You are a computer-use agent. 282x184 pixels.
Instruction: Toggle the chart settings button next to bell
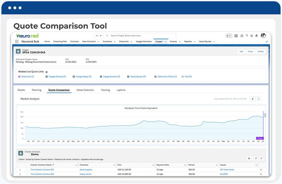[x=258, y=99]
